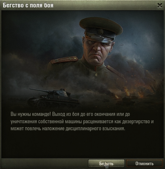Image resolution: width=165 pixels, height=169 pixels.
Task: Click the burning tank on the right side
Action: (128, 100)
